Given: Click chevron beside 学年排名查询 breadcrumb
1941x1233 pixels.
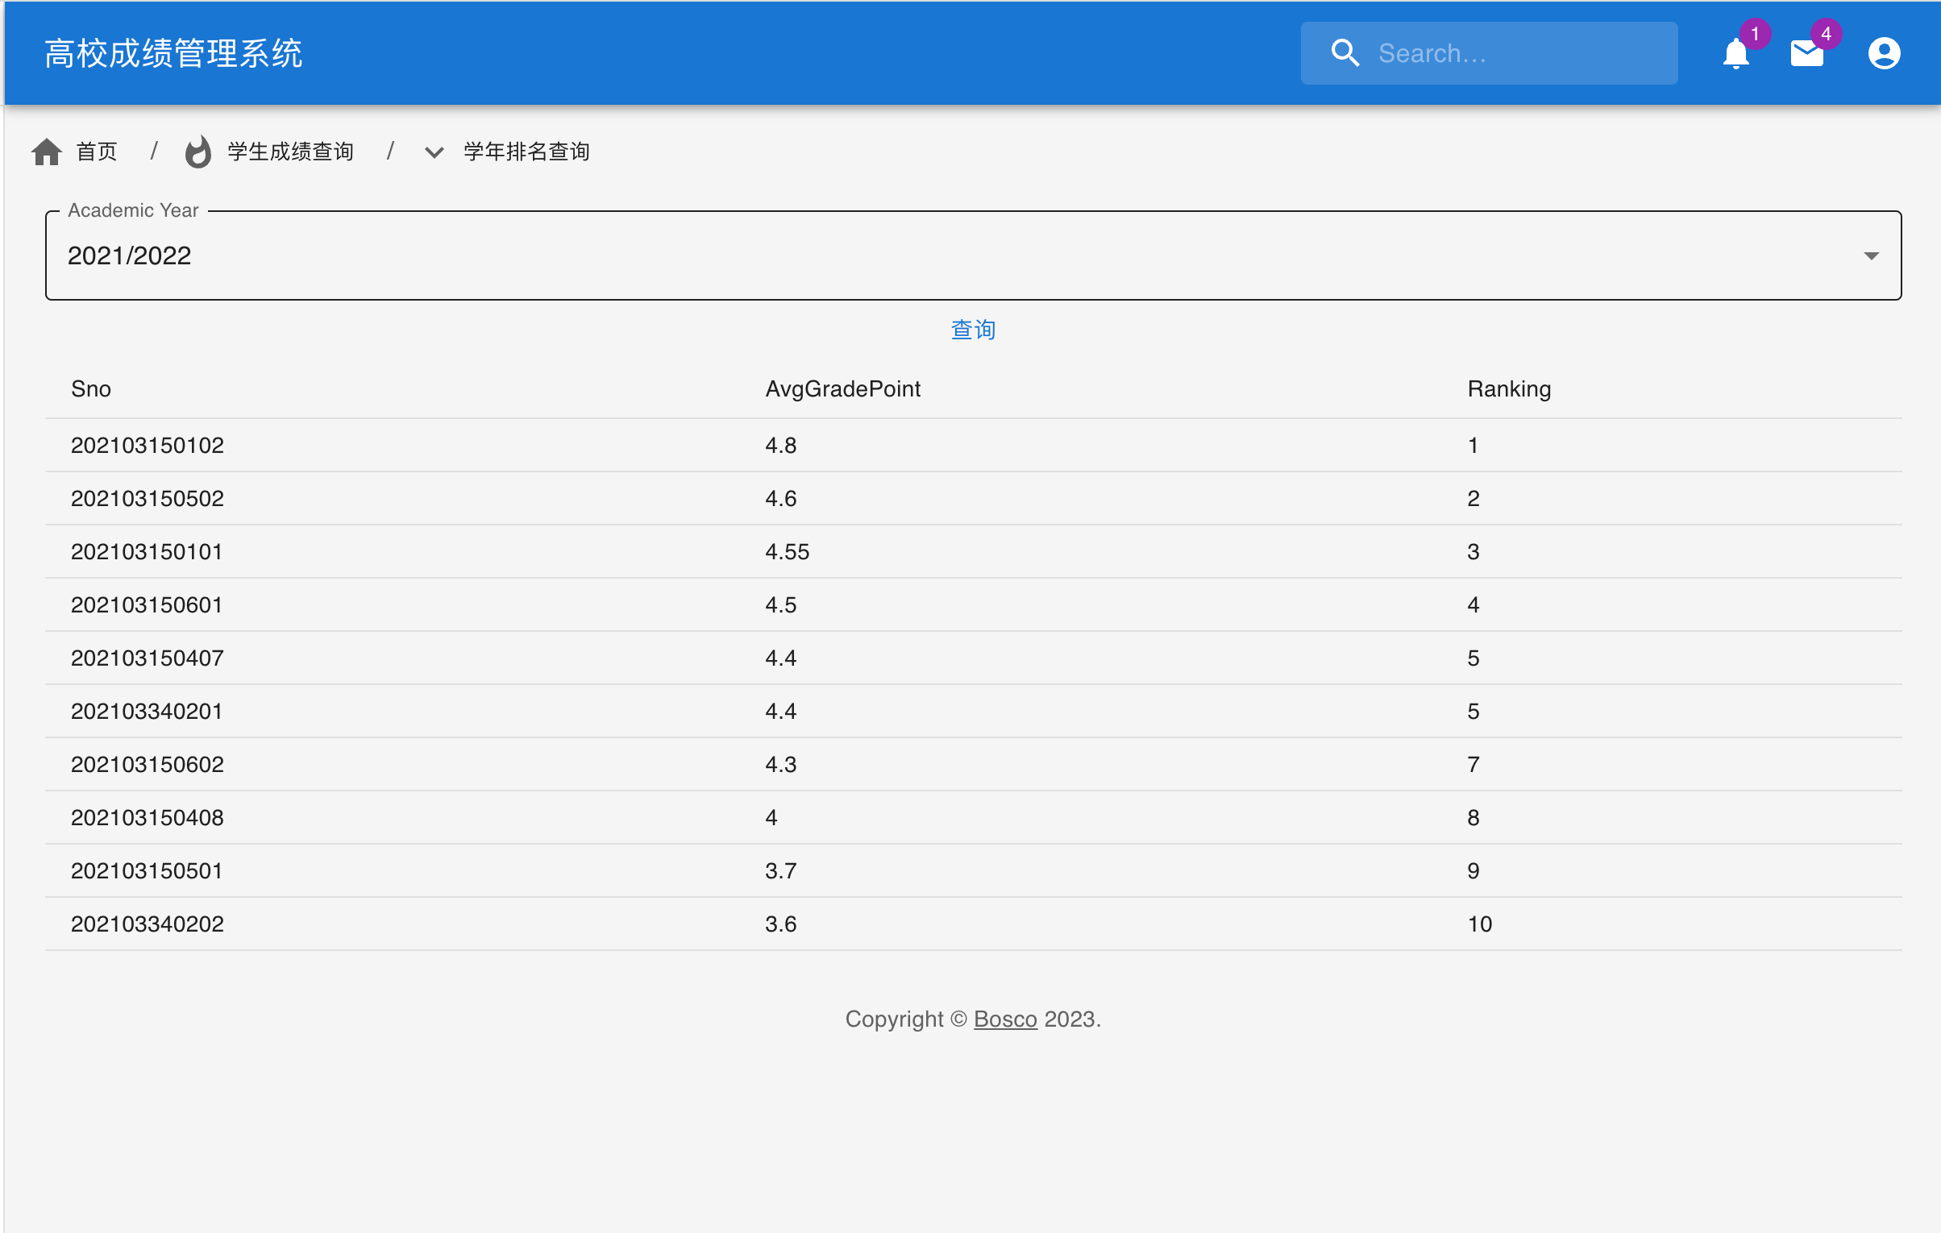Looking at the screenshot, I should (x=434, y=152).
